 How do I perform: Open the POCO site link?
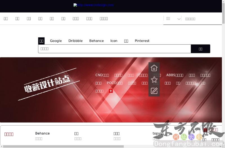coord(115,83)
